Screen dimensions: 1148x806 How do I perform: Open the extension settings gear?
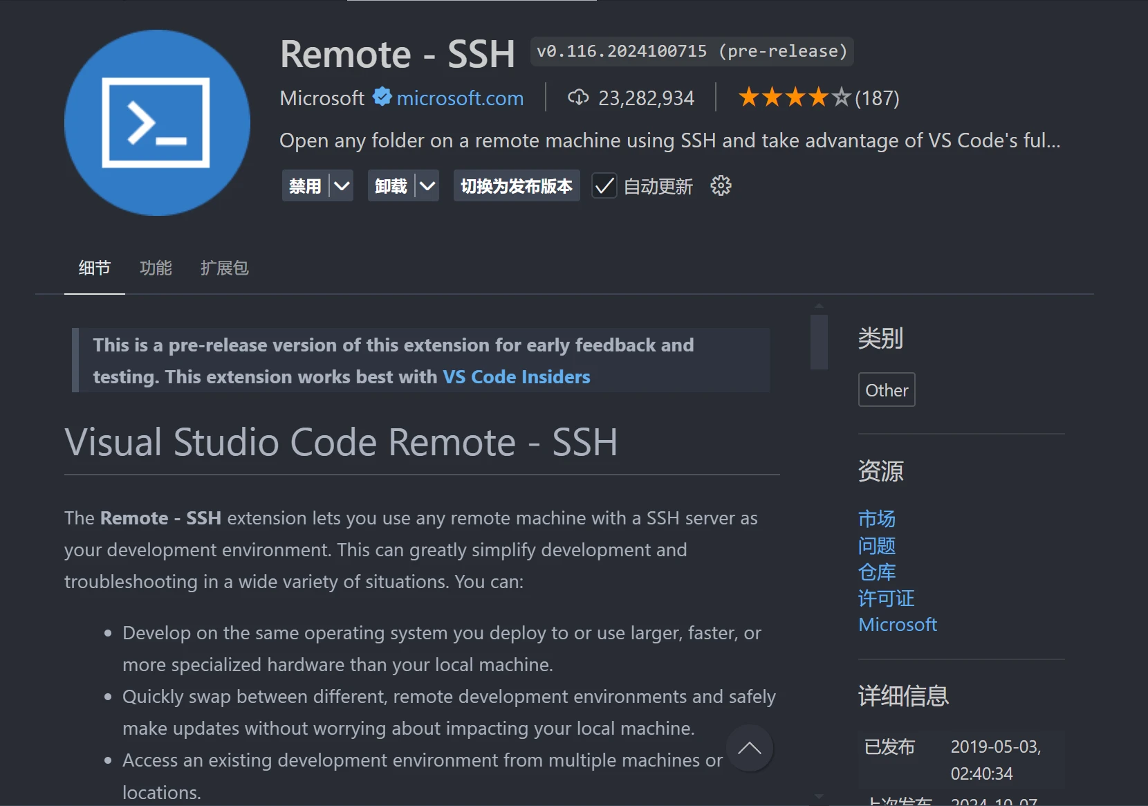click(x=721, y=185)
